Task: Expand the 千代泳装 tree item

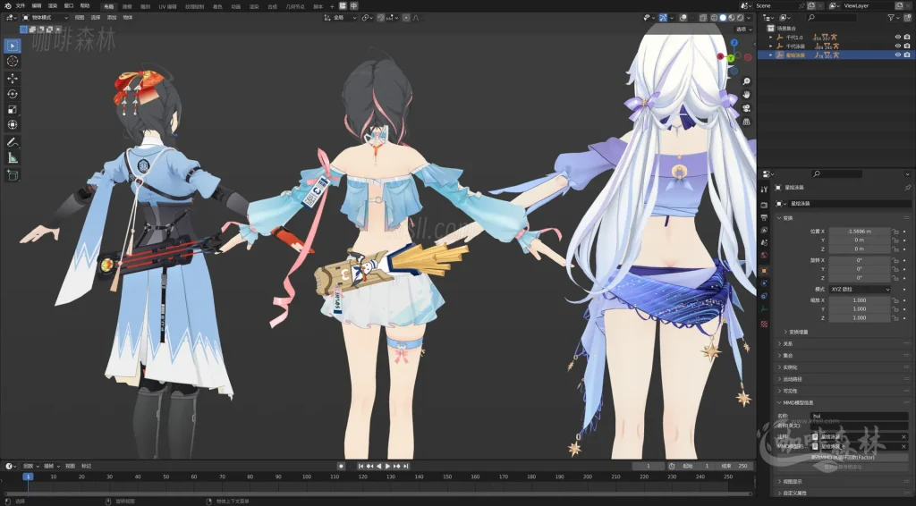Action: pos(770,46)
